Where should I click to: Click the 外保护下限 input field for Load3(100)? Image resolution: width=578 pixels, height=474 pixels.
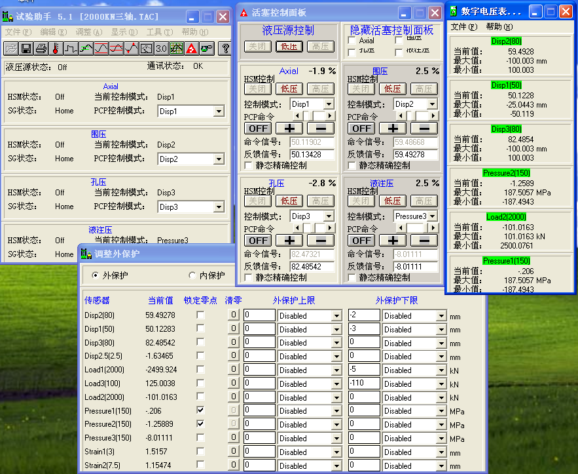(364, 383)
